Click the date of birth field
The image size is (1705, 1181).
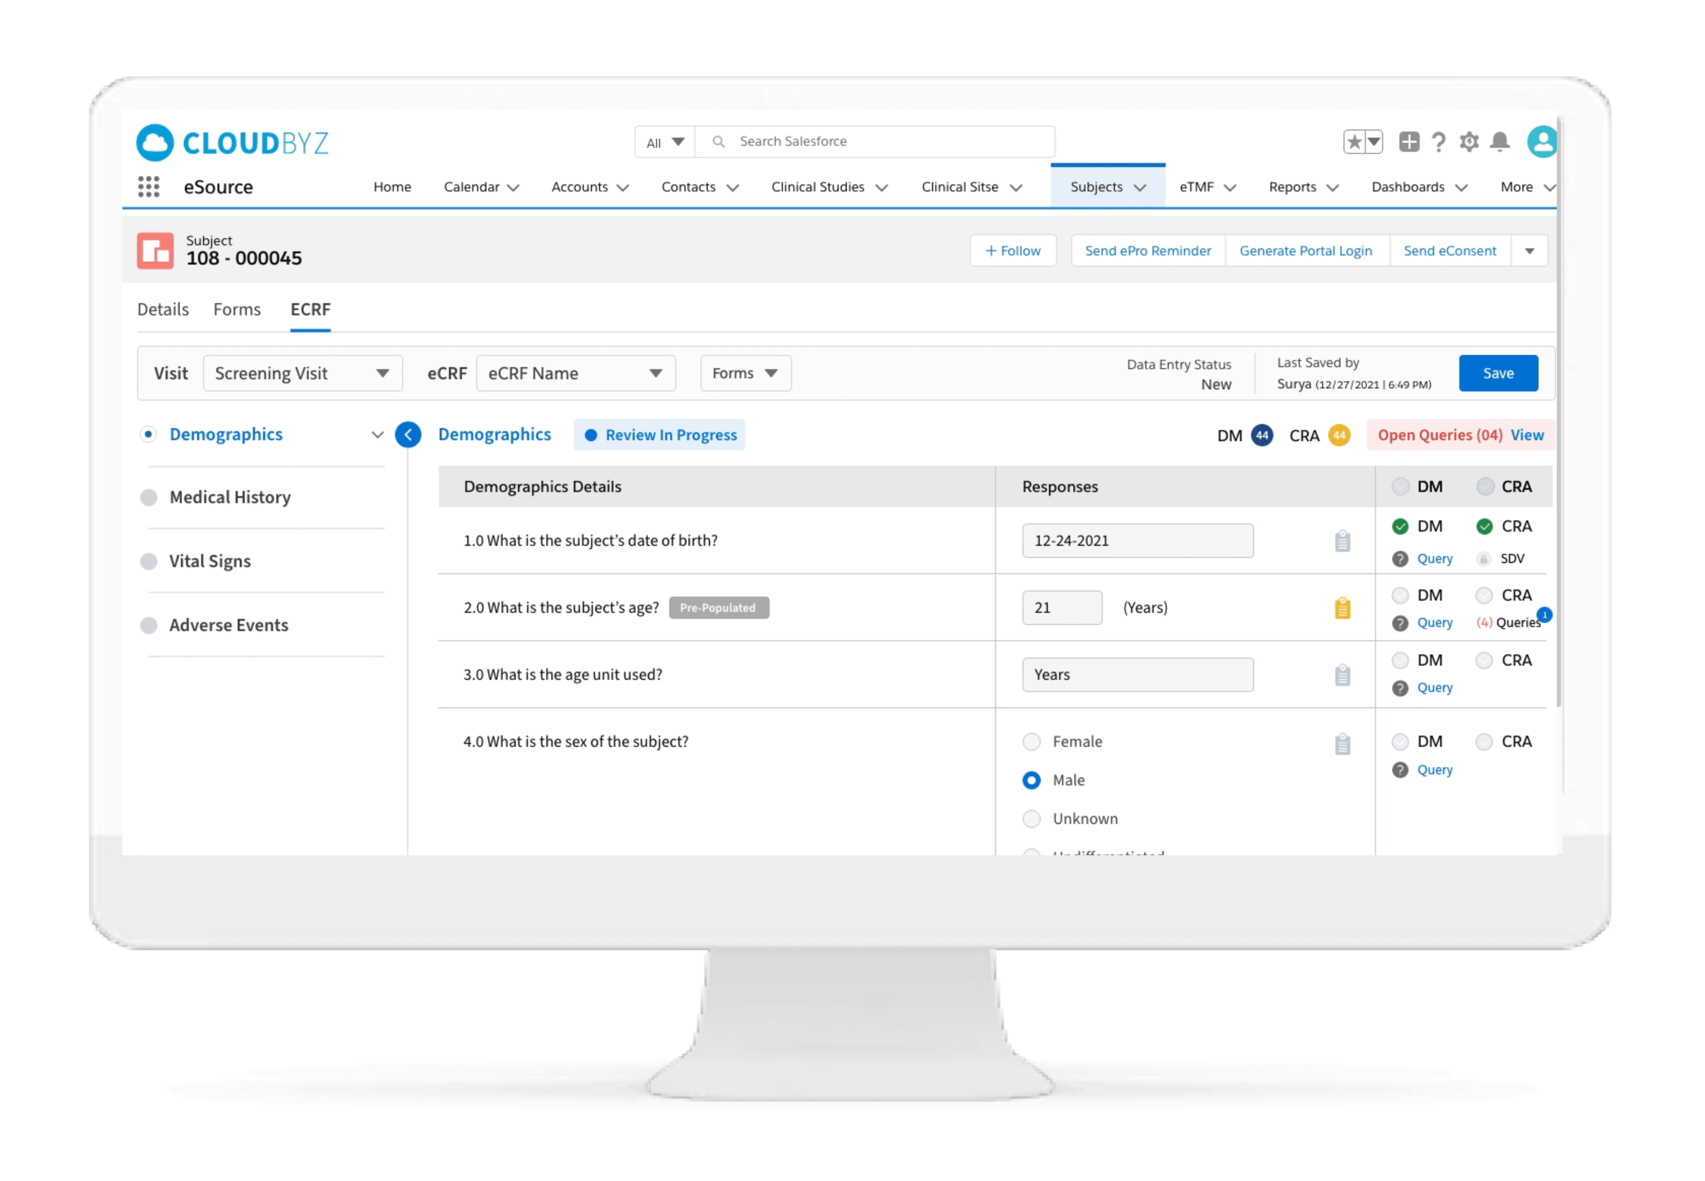coord(1137,541)
